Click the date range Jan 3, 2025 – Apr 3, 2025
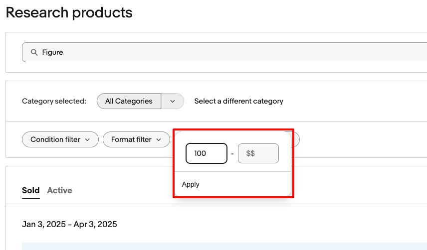This screenshot has height=250, width=427. 69,224
